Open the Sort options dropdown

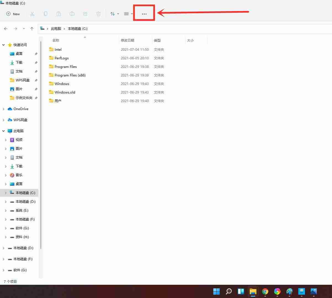point(114,14)
